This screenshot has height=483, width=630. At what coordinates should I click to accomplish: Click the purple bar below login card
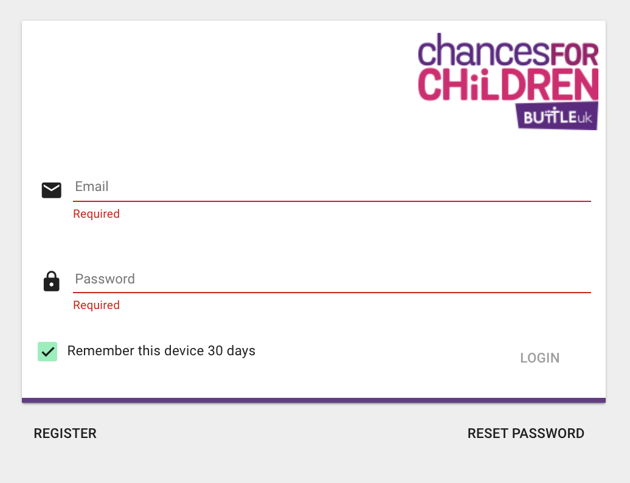(314, 400)
